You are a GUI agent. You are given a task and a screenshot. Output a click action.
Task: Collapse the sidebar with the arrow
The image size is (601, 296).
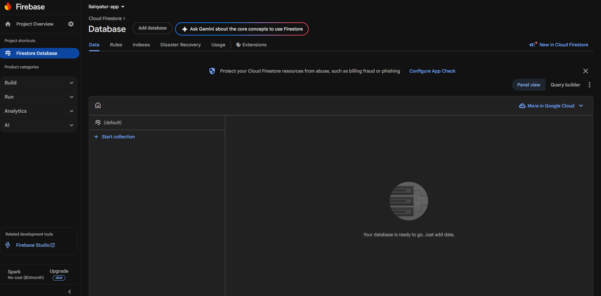point(70,292)
